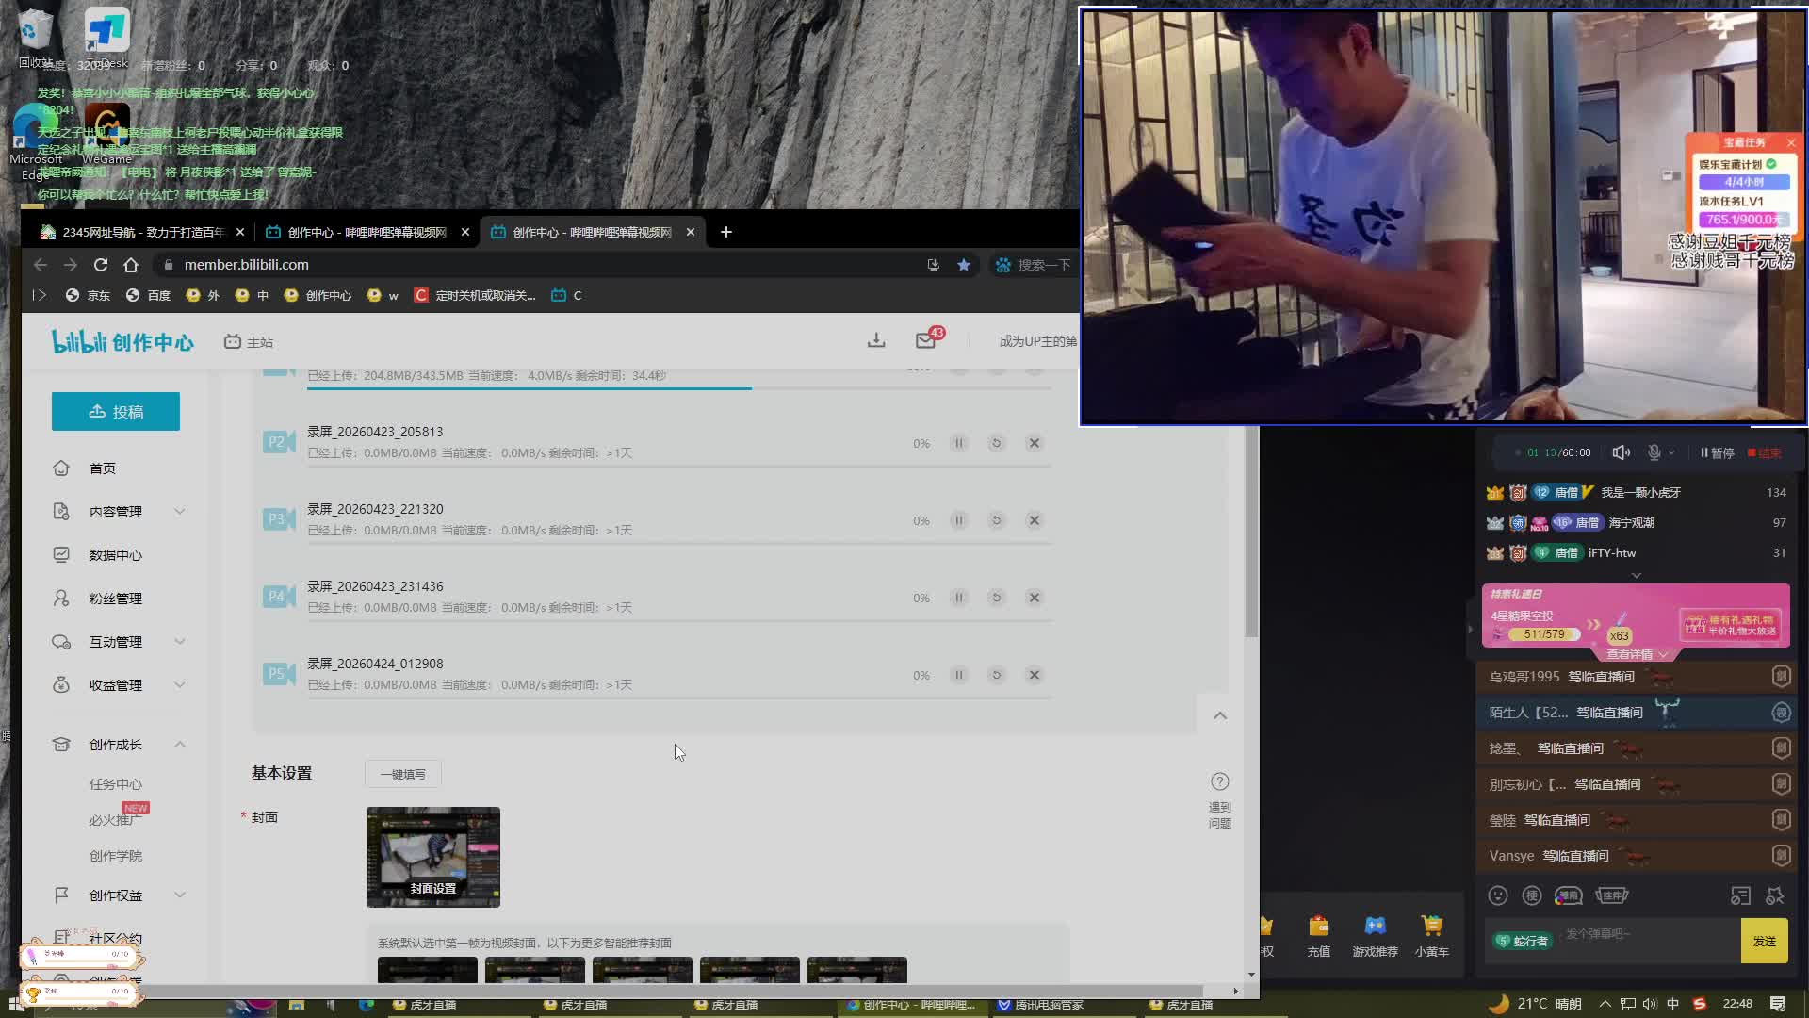Remove 录屏_20260424_012908 from upload list

(x=1034, y=675)
